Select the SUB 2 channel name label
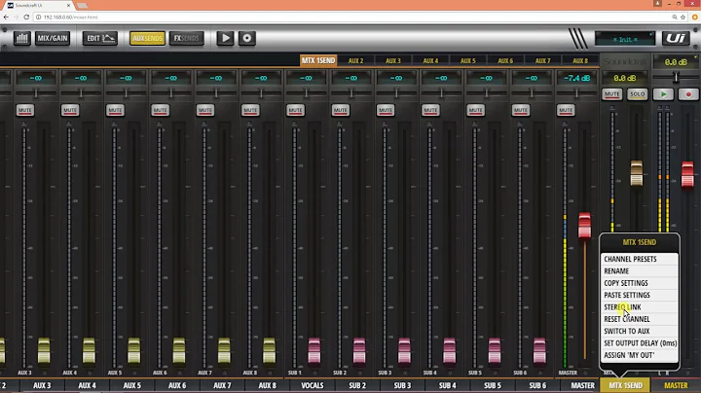 click(357, 385)
